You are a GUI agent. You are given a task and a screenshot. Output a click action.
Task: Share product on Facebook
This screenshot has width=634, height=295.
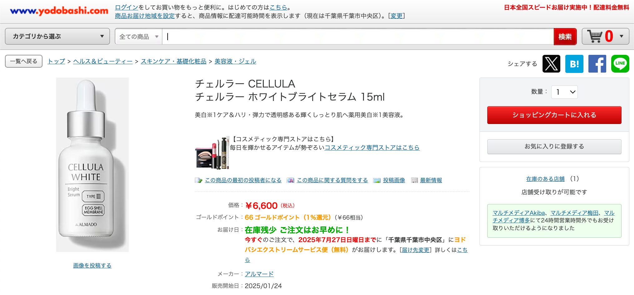597,64
